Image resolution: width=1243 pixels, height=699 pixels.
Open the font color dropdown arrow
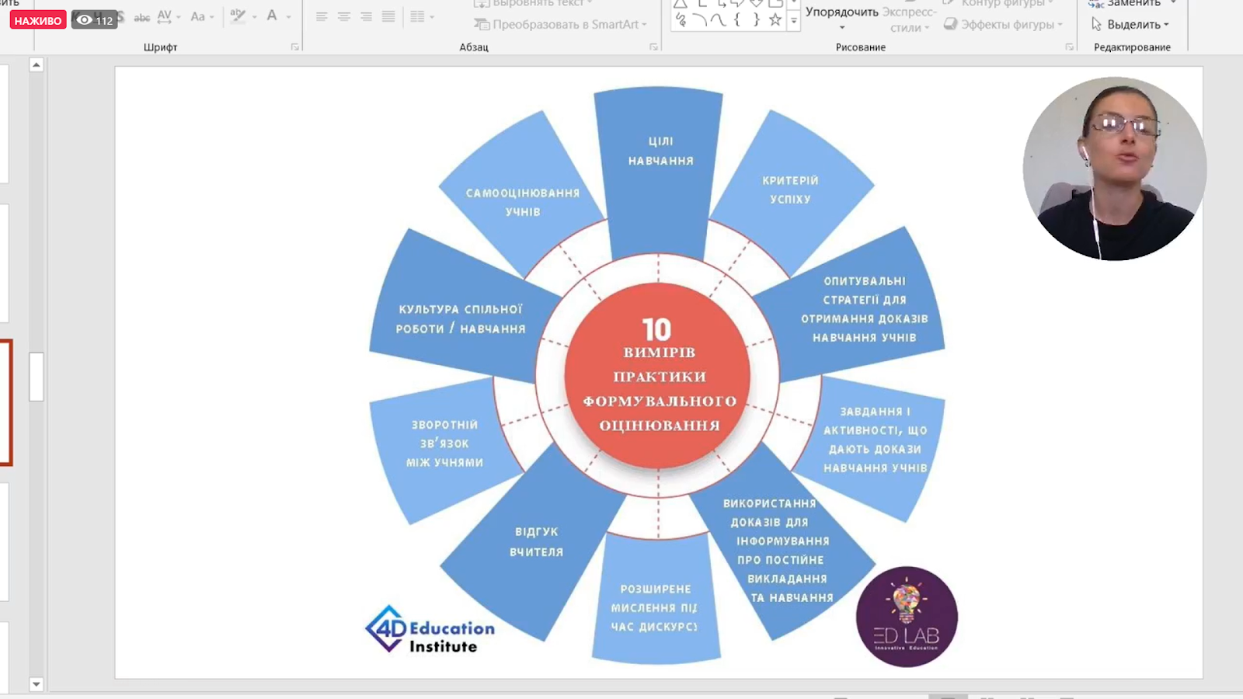coord(289,16)
